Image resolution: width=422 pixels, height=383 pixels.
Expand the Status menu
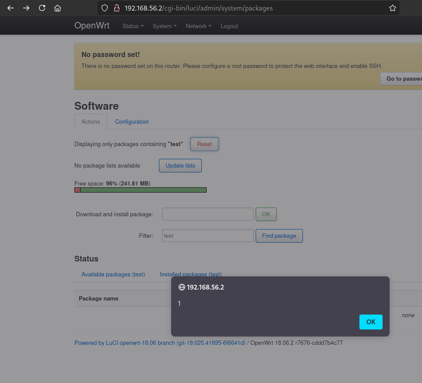click(x=133, y=26)
